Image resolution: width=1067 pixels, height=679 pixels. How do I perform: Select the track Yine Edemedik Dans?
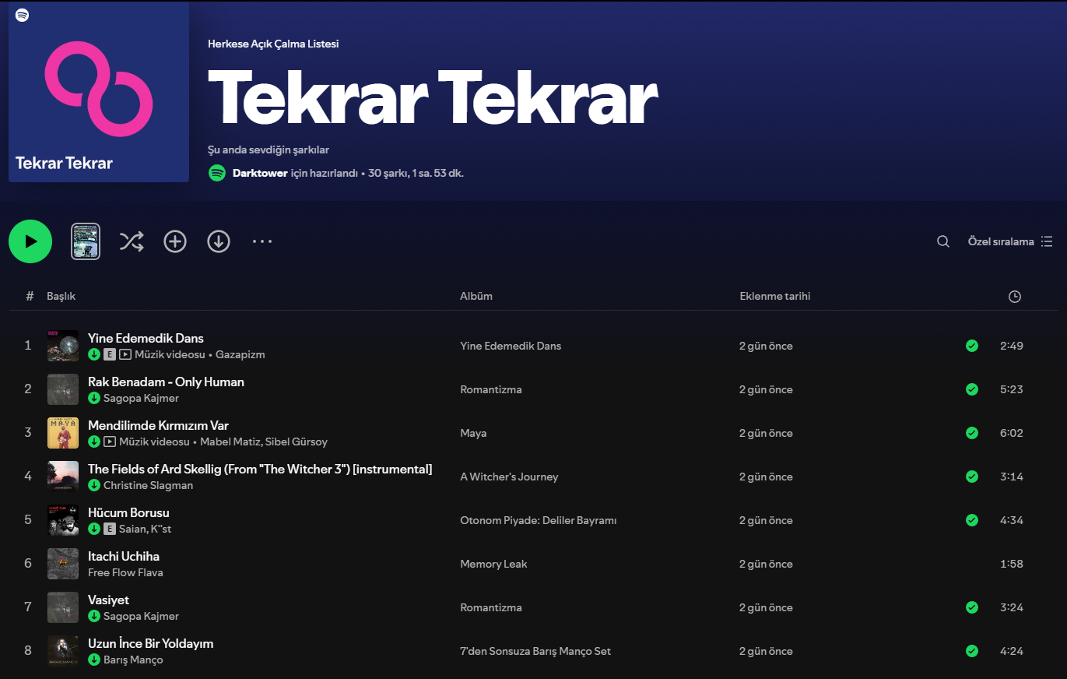click(146, 338)
